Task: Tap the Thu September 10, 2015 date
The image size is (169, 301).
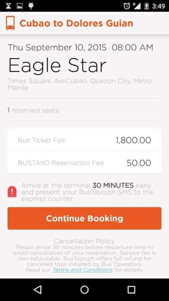Action: click(57, 48)
